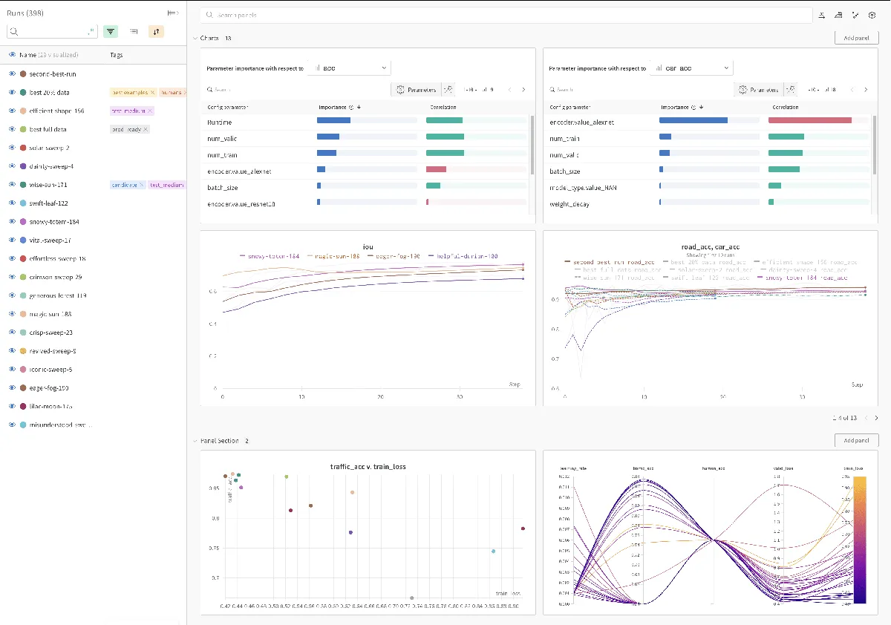Remove the 'prod ready' tag
This screenshot has width=891, height=625.
(146, 129)
